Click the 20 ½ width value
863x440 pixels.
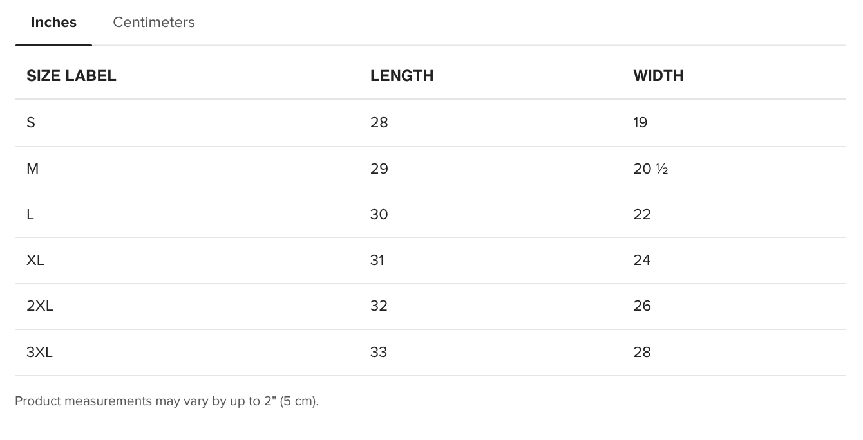650,169
